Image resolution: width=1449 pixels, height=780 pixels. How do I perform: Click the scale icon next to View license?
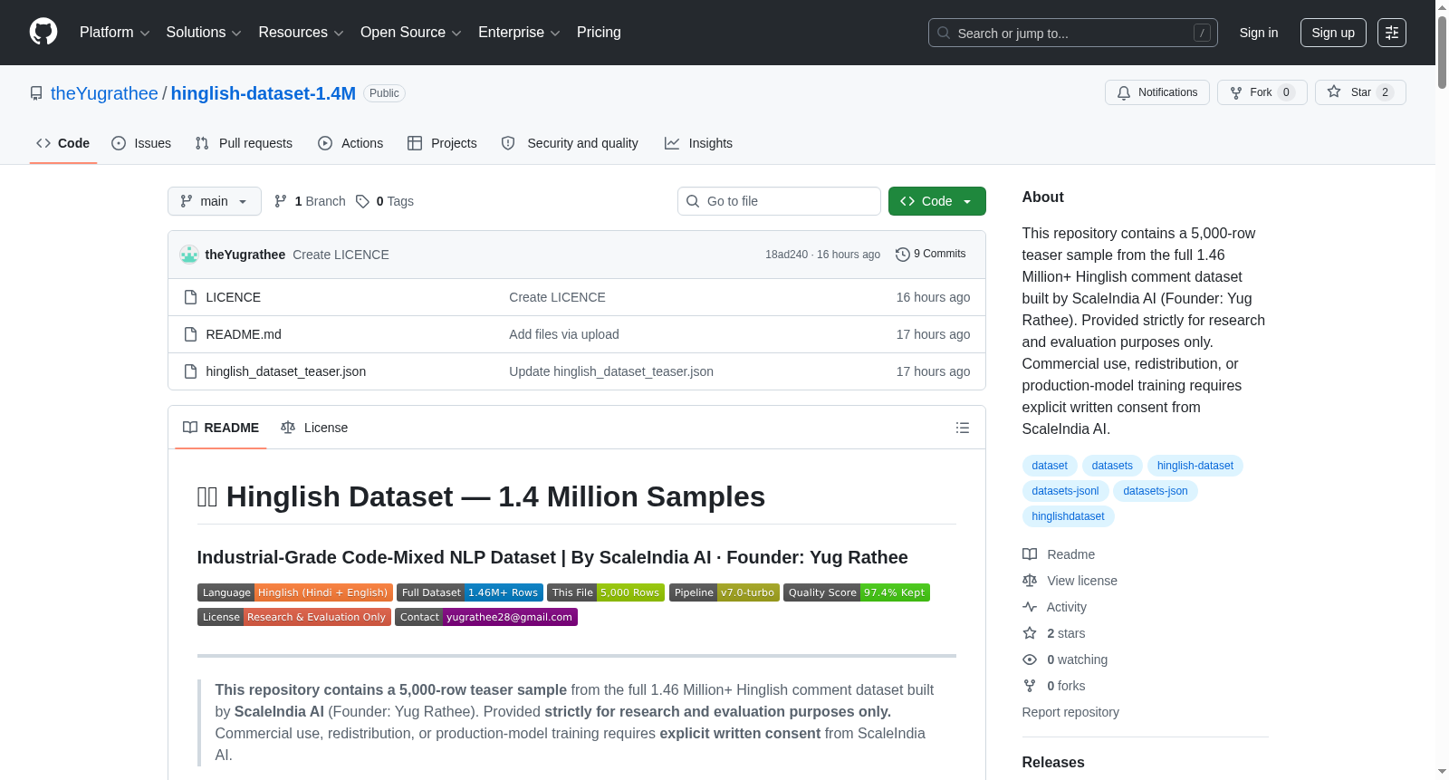pyautogui.click(x=1030, y=581)
